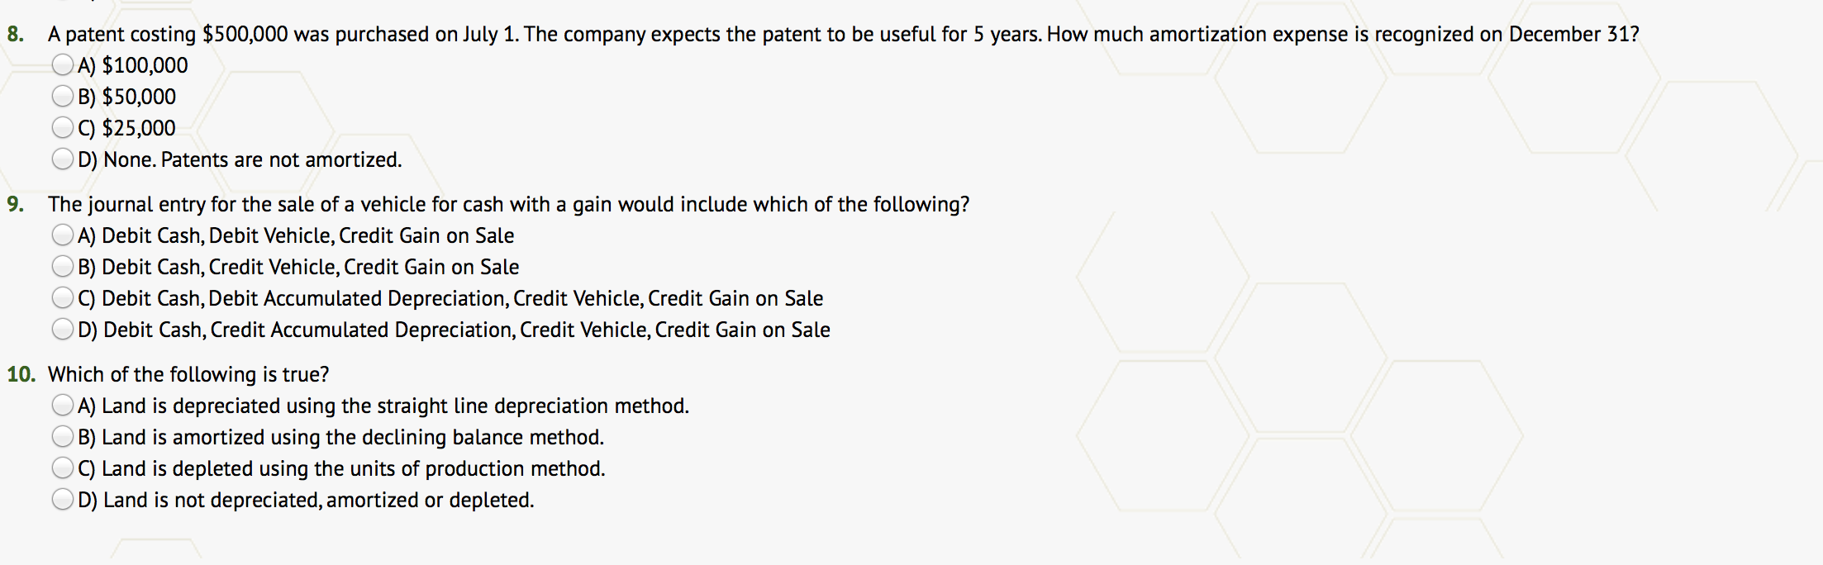This screenshot has height=565, width=1823.
Task: Choose option B) $50,000
Action: (63, 96)
